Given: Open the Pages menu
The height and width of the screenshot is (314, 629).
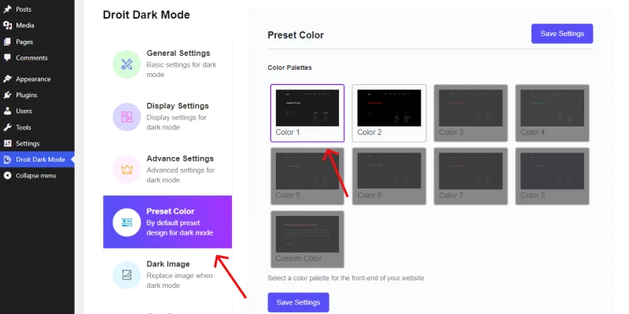Looking at the screenshot, I should click(x=37, y=42).
